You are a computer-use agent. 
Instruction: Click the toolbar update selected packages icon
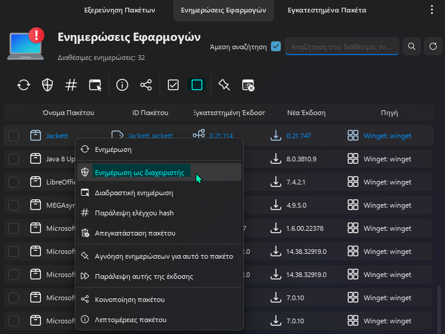point(24,85)
